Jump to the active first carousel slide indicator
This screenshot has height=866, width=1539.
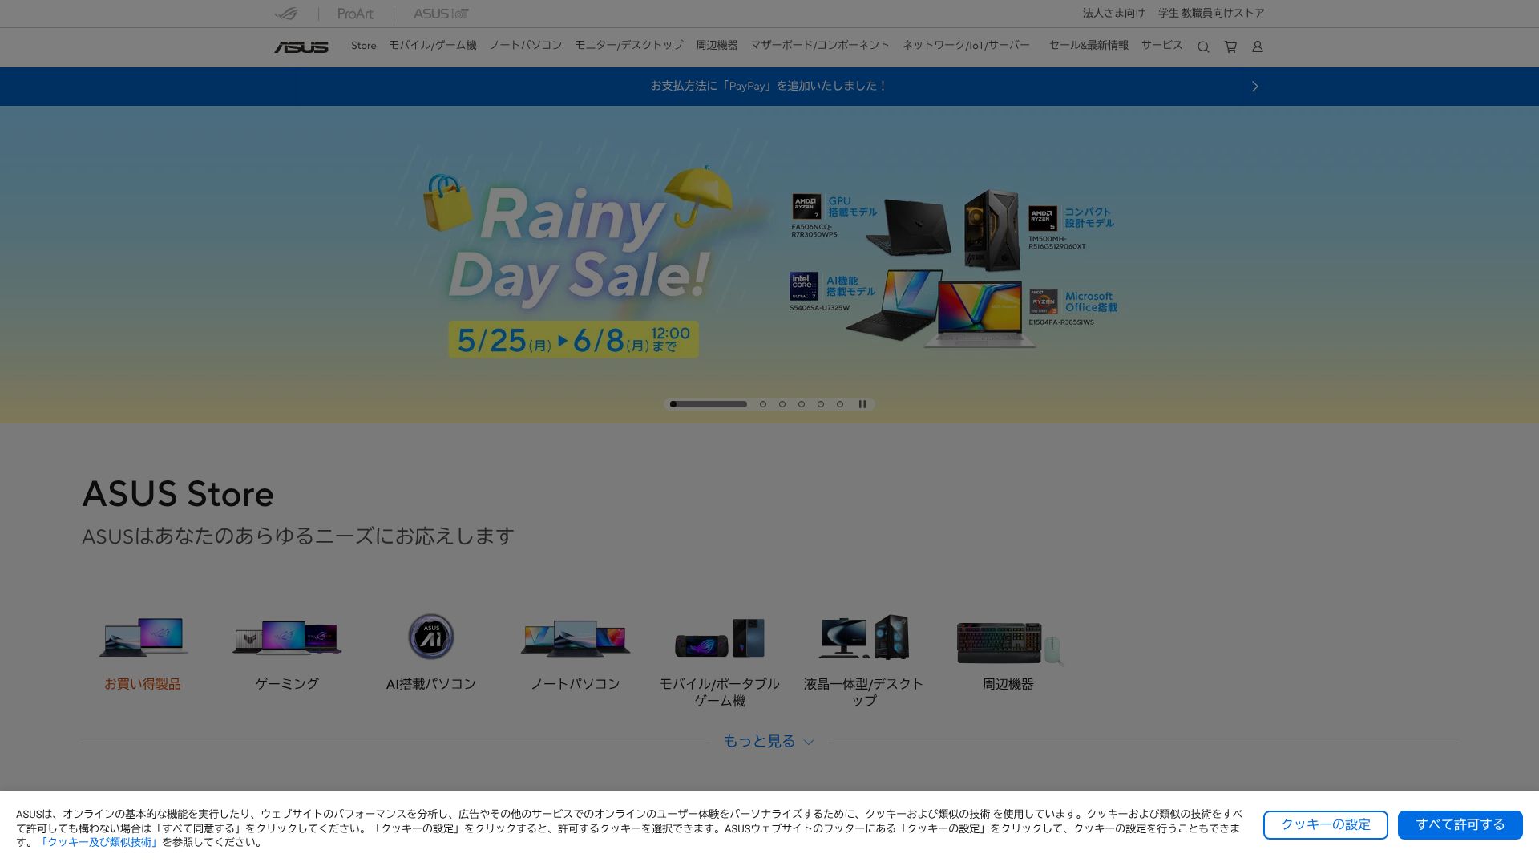pos(709,404)
